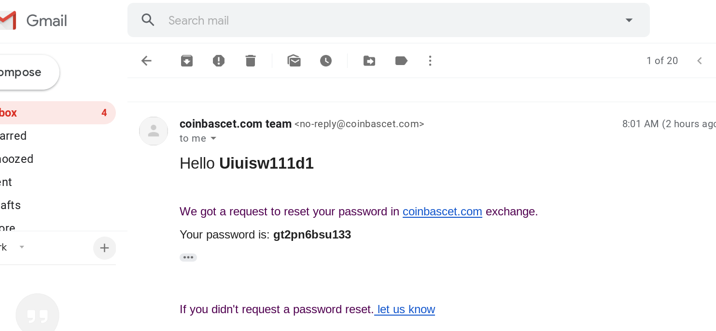Screen dimensions: 716x331
Task: Go back to inbox with back arrow
Action: [x=146, y=61]
